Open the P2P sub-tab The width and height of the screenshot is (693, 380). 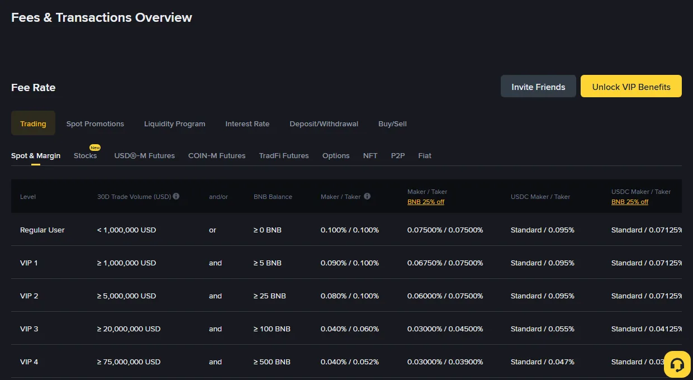click(x=398, y=155)
